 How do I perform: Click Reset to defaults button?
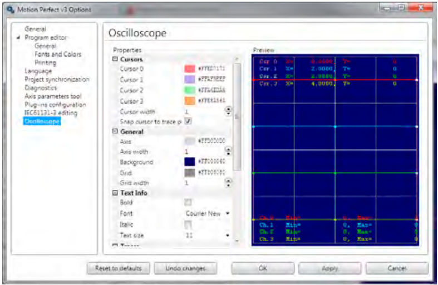point(118,268)
